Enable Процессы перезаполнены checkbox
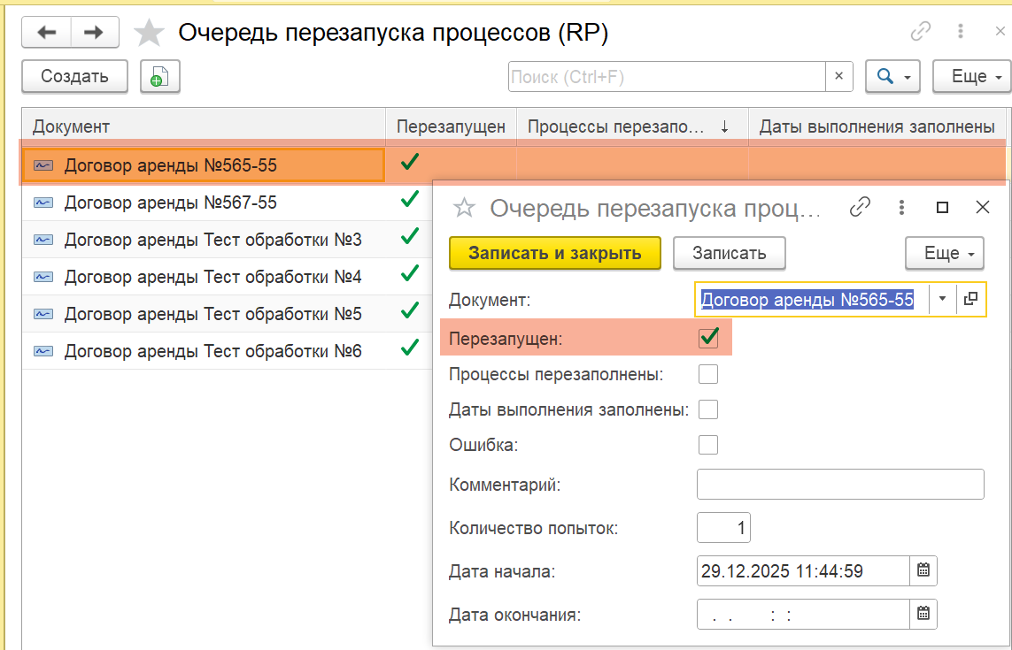 click(708, 374)
